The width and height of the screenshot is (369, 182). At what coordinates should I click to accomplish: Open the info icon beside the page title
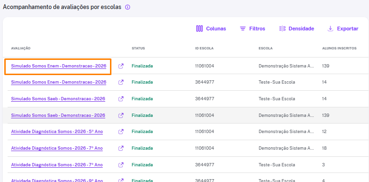(x=128, y=7)
